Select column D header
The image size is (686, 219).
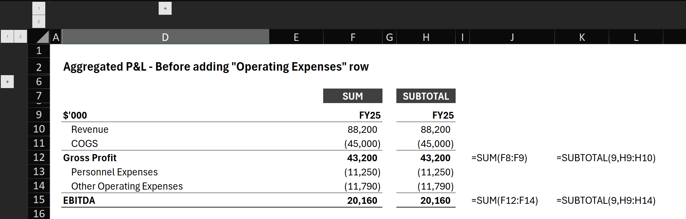click(x=165, y=37)
